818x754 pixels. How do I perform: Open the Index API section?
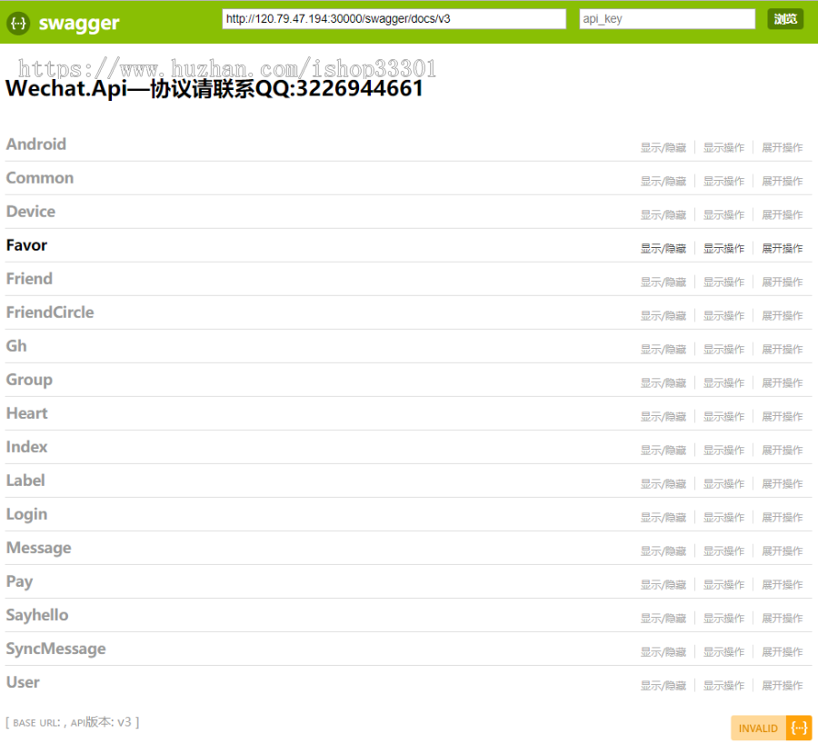click(x=26, y=447)
